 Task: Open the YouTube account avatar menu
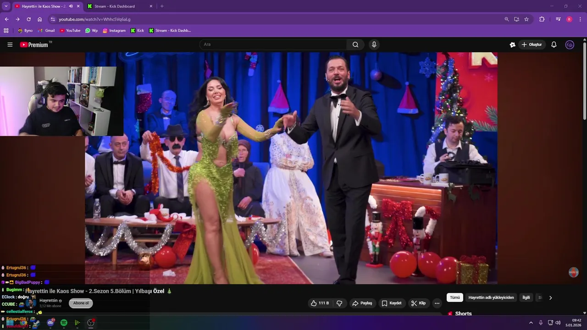570,44
